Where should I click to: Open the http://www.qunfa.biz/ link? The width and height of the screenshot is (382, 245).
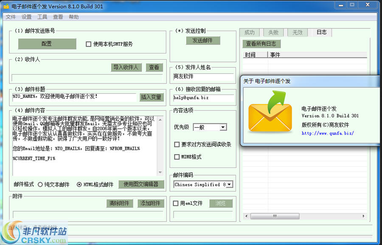pos(328,133)
